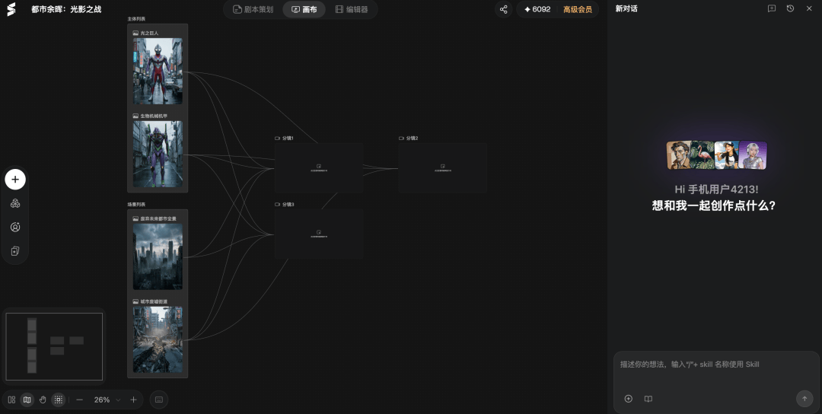The image size is (822, 414).
Task: Click the silver-haired avatar in chat banner
Action: tap(753, 155)
